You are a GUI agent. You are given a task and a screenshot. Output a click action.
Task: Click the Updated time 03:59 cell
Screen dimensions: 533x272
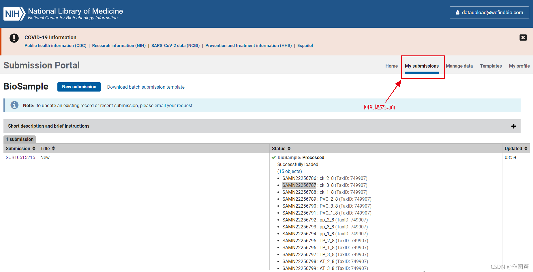click(510, 157)
